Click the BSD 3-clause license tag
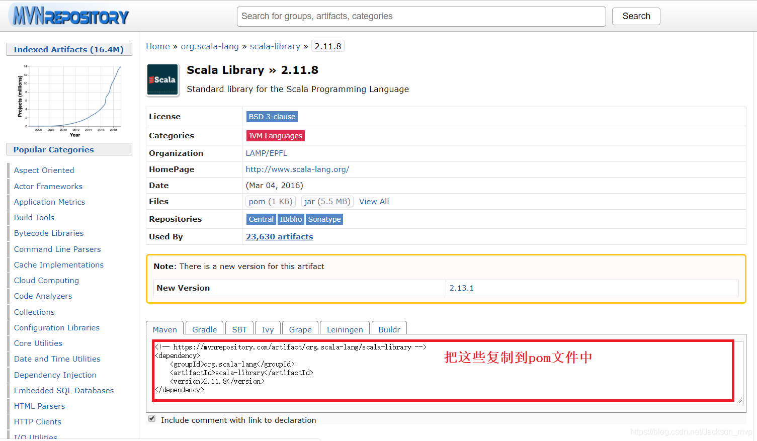Viewport: 757px width, 441px height. coord(272,117)
